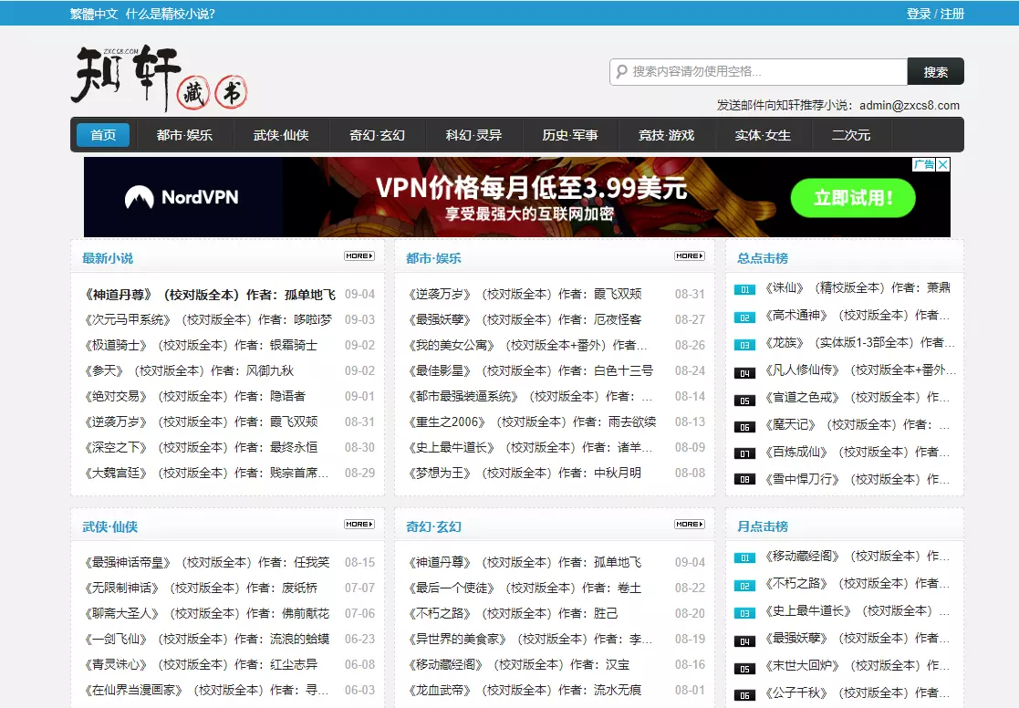1019x708 pixels.
Task: Open 《雪中悍刀行》 in 总点击榜
Action: point(857,479)
